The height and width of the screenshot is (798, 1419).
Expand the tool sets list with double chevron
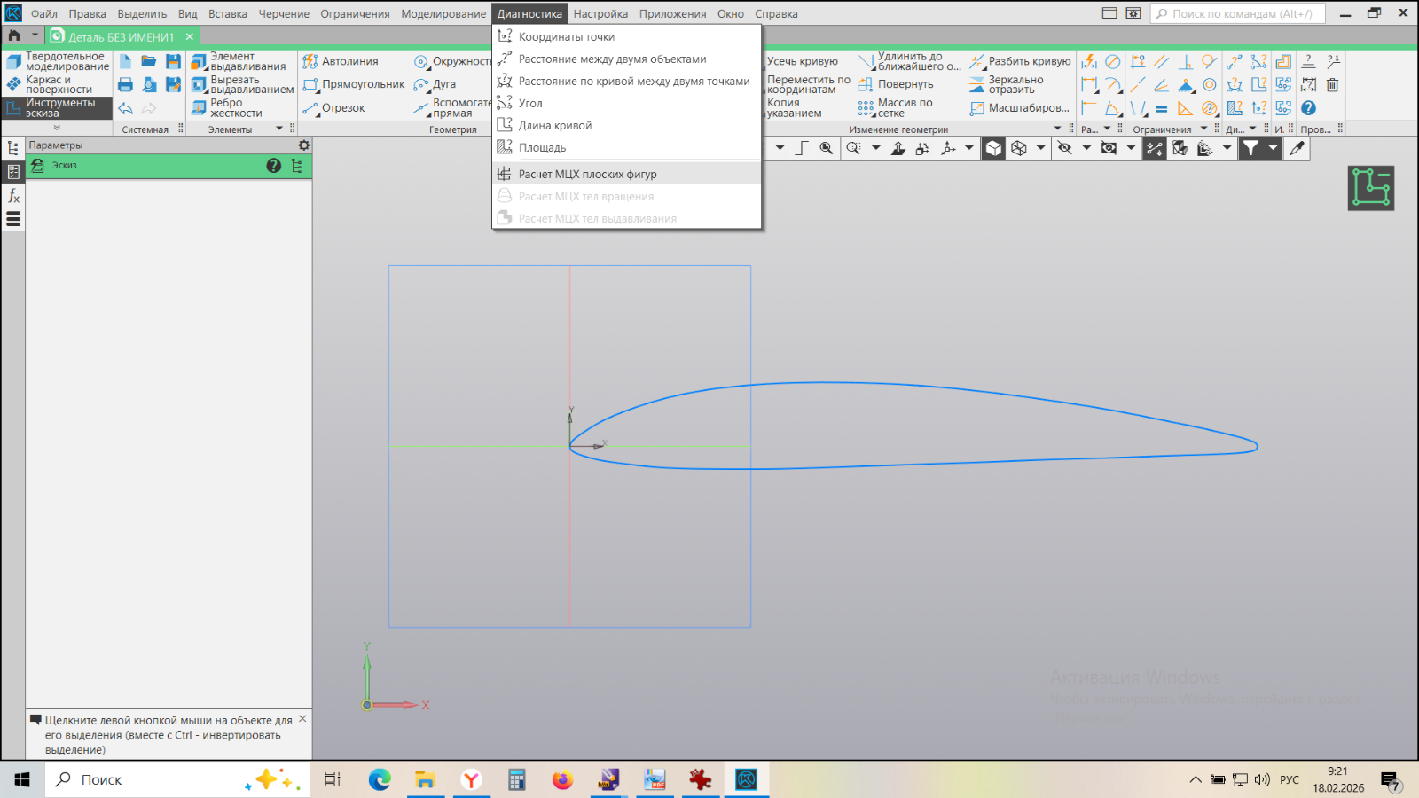(57, 128)
